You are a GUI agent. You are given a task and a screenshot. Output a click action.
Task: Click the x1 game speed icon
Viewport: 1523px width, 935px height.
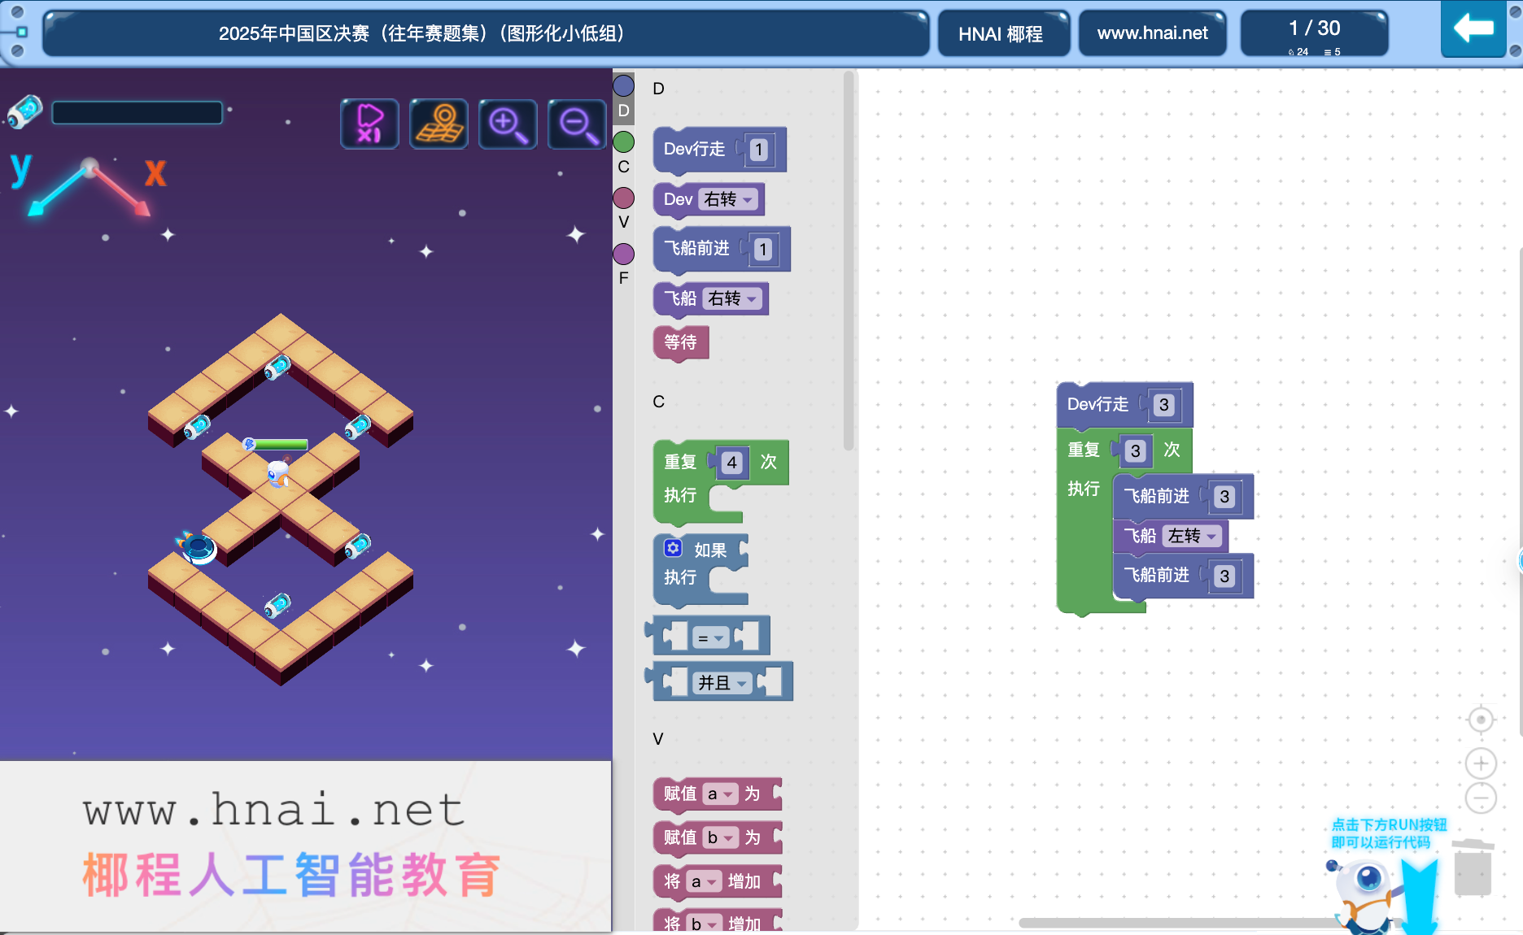click(x=369, y=124)
